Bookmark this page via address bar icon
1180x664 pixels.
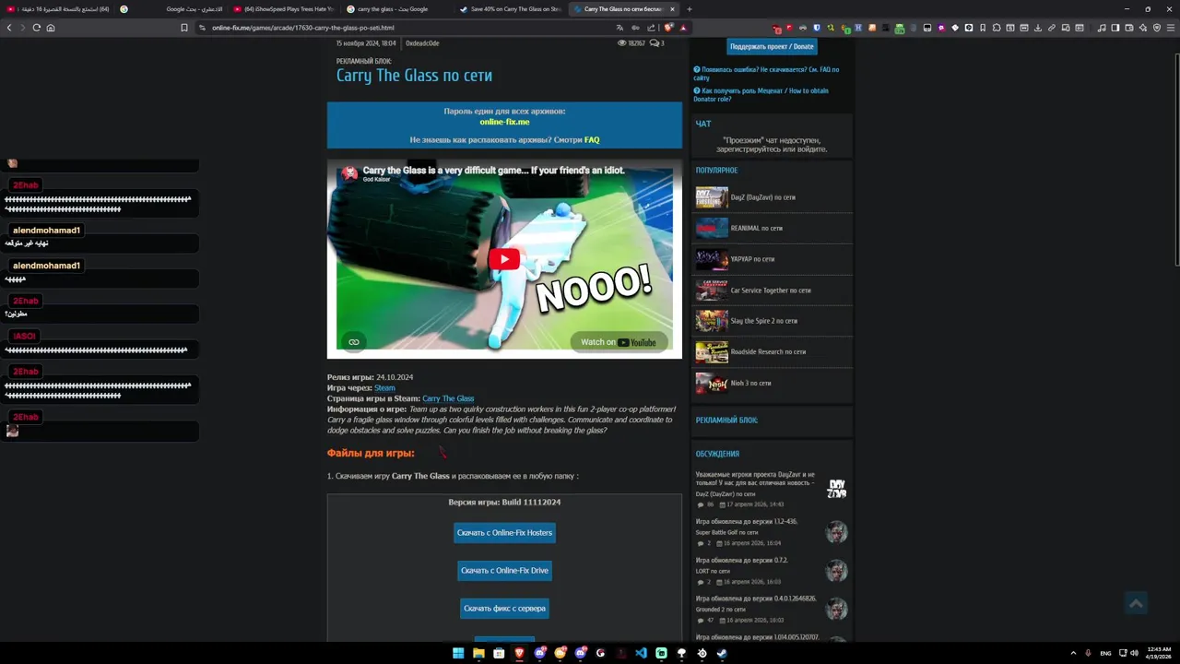click(184, 28)
